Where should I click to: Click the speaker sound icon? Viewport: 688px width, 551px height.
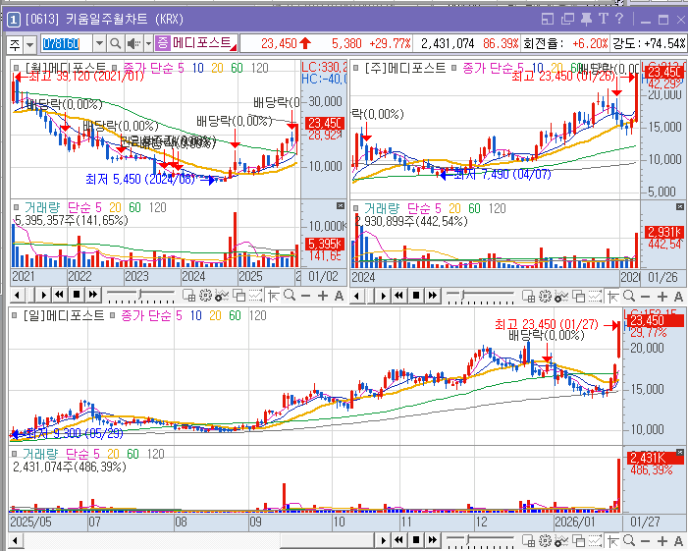[x=133, y=43]
